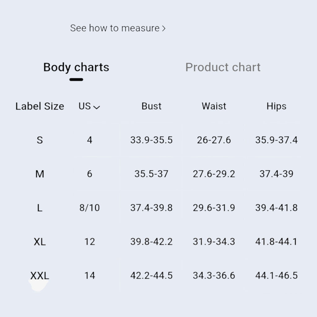Viewport: 317px width, 317px height.
Task: Select the Waist column header
Action: coord(214,106)
